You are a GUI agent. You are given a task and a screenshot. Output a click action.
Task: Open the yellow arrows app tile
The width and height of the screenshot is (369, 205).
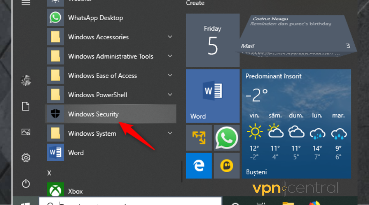(x=199, y=138)
